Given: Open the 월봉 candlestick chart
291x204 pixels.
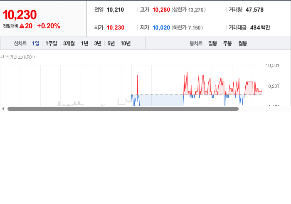Looking at the screenshot, I should (x=242, y=43).
